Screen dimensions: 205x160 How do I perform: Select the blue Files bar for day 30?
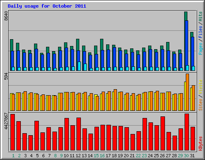click(187, 43)
